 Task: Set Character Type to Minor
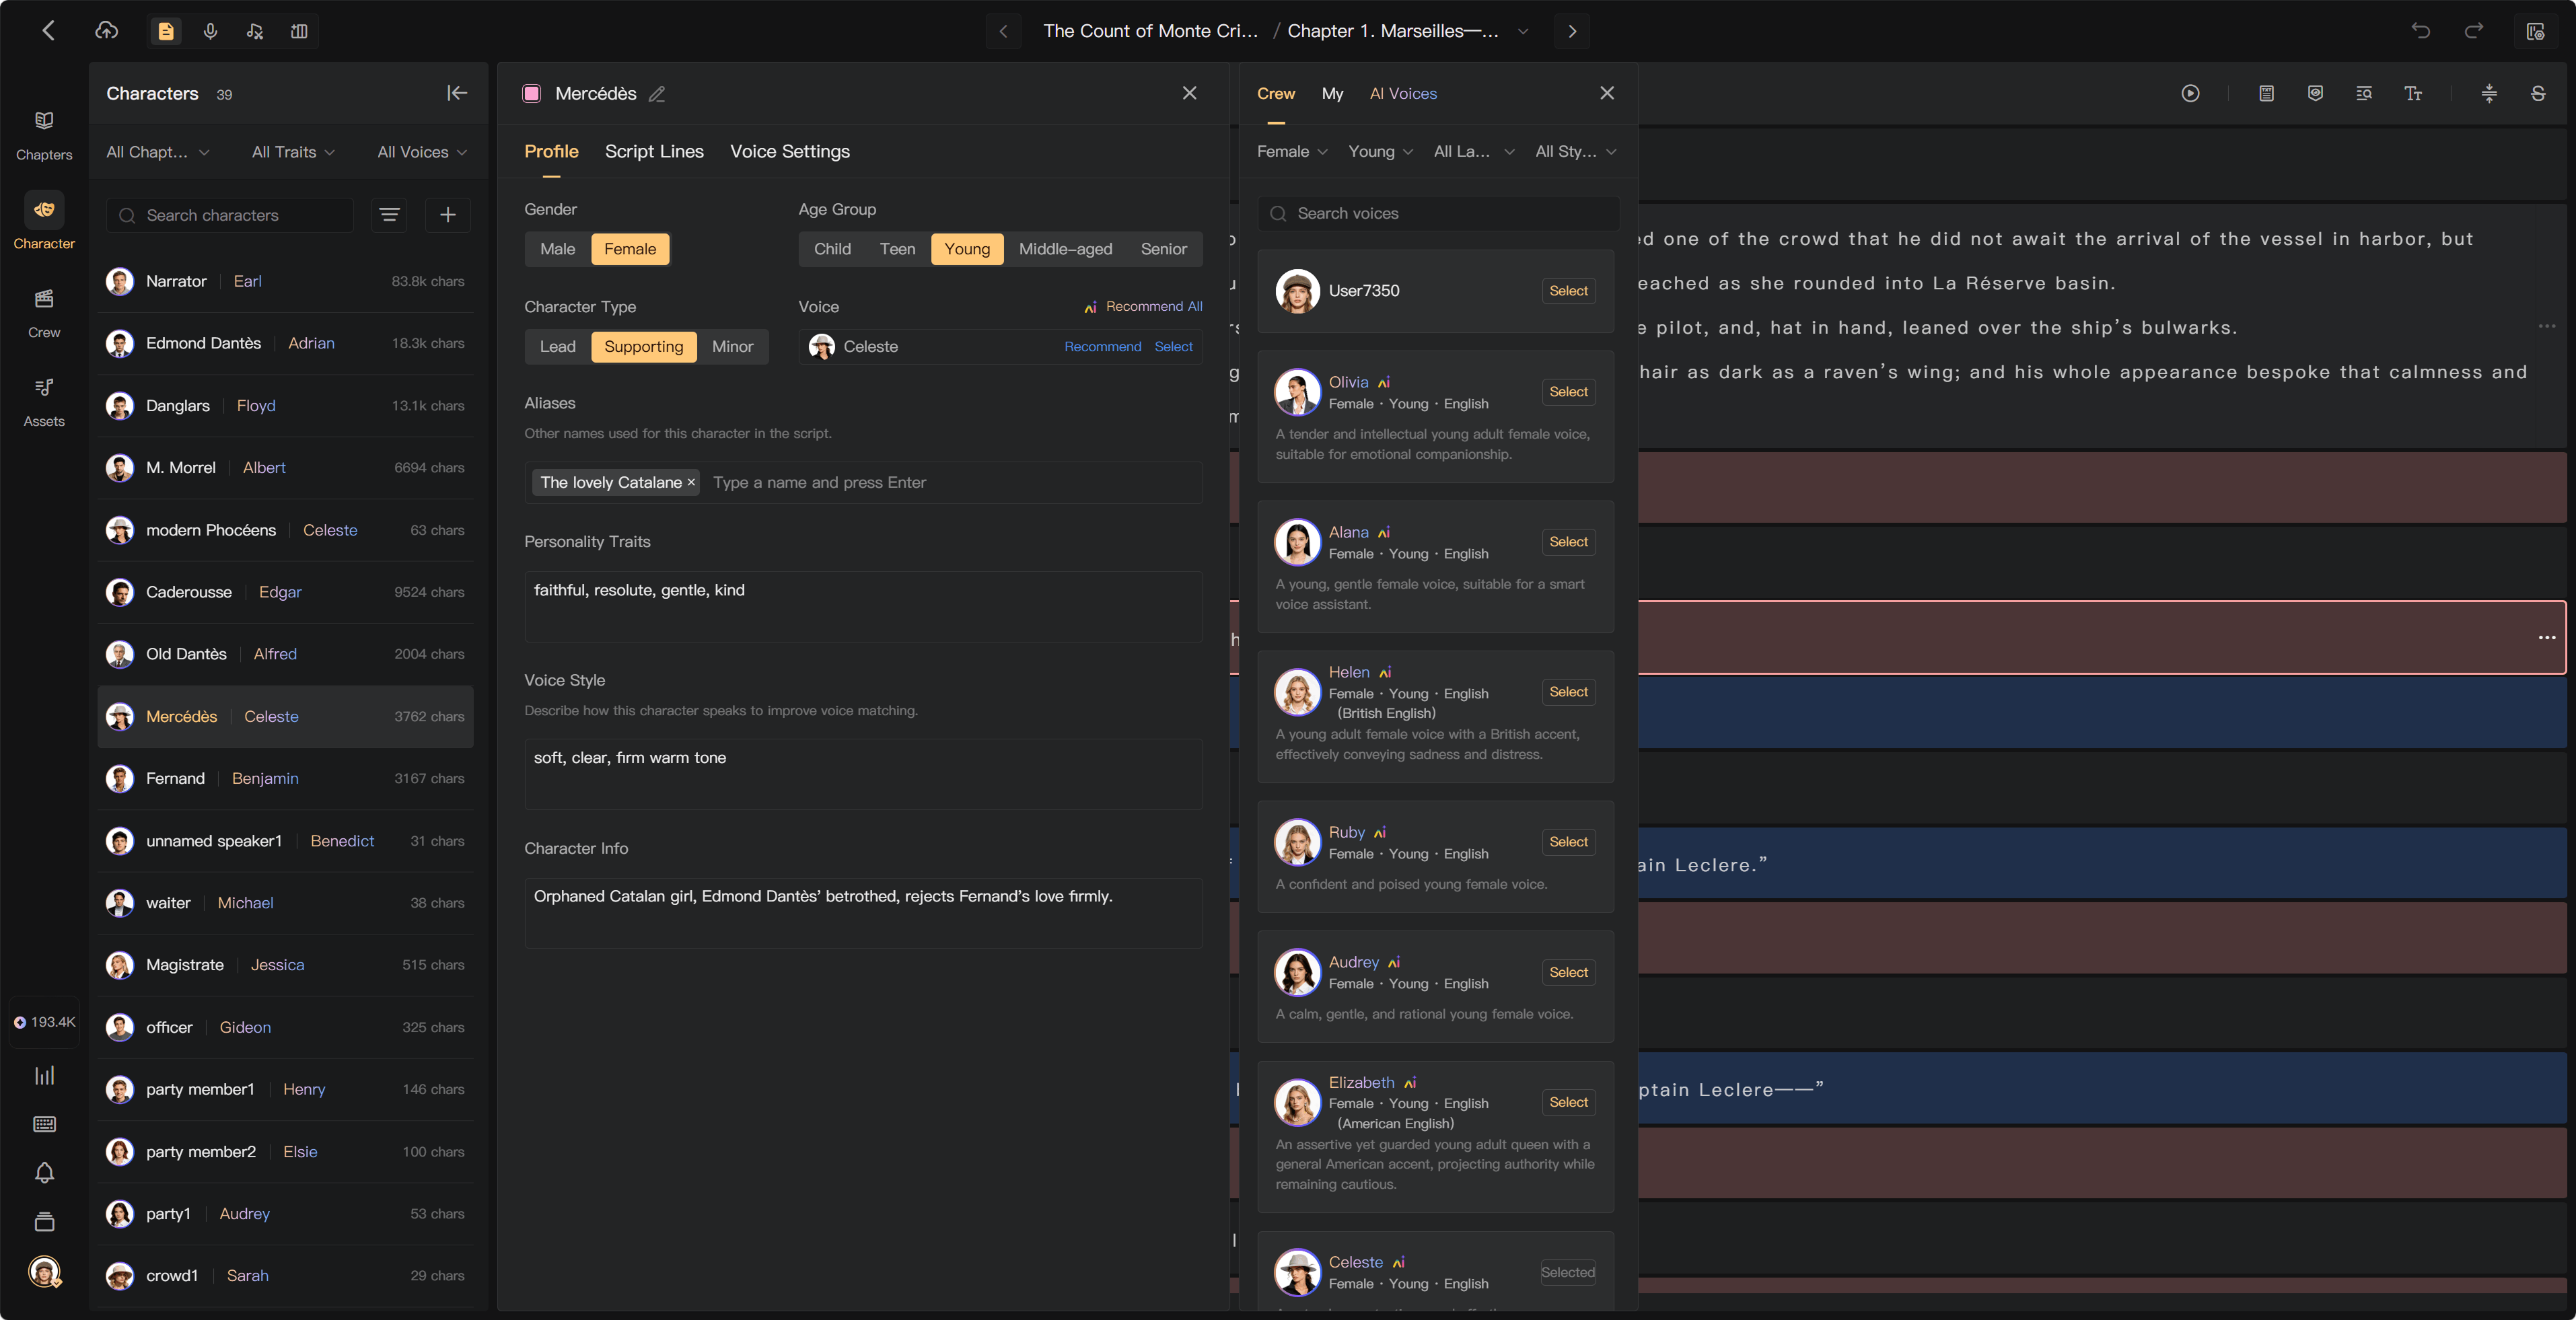(732, 346)
